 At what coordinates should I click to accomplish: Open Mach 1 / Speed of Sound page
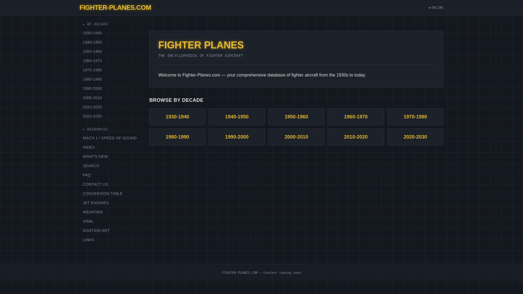pos(110,138)
